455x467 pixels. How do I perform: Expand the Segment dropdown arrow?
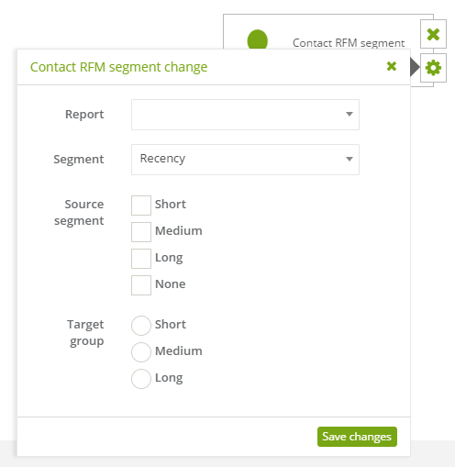pyautogui.click(x=350, y=159)
